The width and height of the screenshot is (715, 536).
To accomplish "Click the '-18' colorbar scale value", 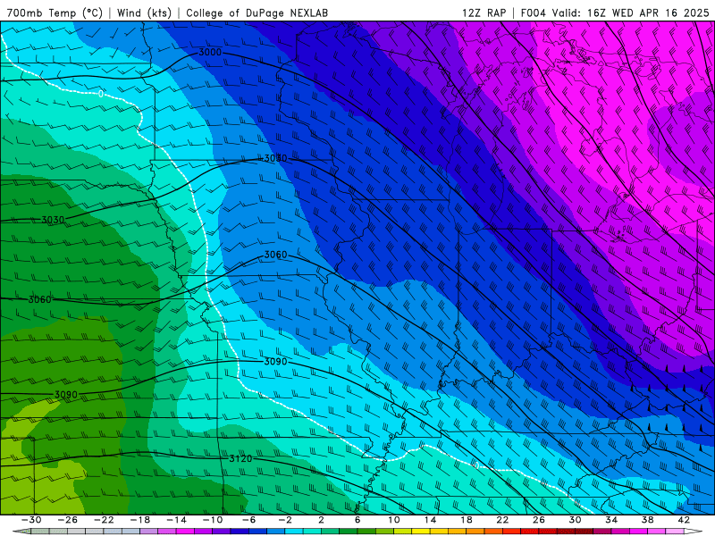I will click(x=140, y=520).
